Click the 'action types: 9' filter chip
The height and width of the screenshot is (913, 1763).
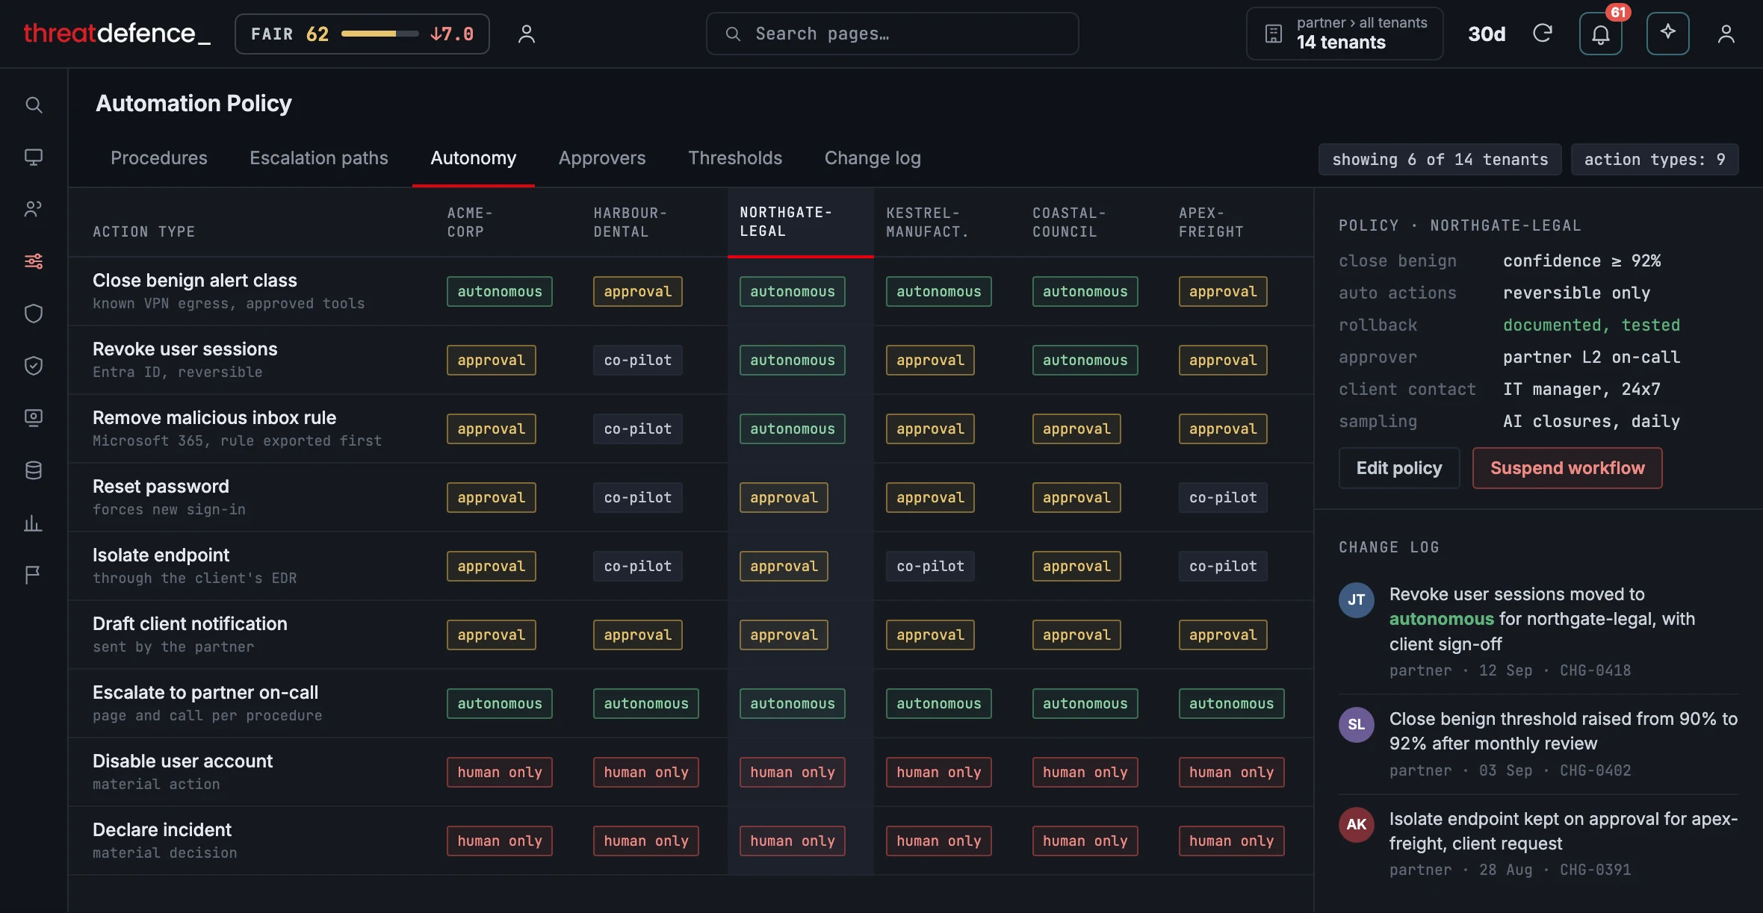pyautogui.click(x=1655, y=159)
